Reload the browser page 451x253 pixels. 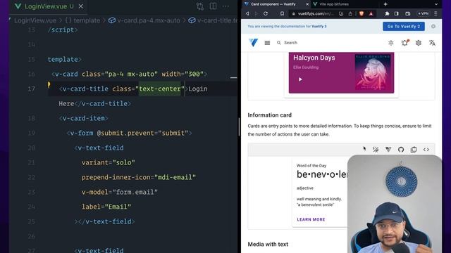tap(266, 13)
